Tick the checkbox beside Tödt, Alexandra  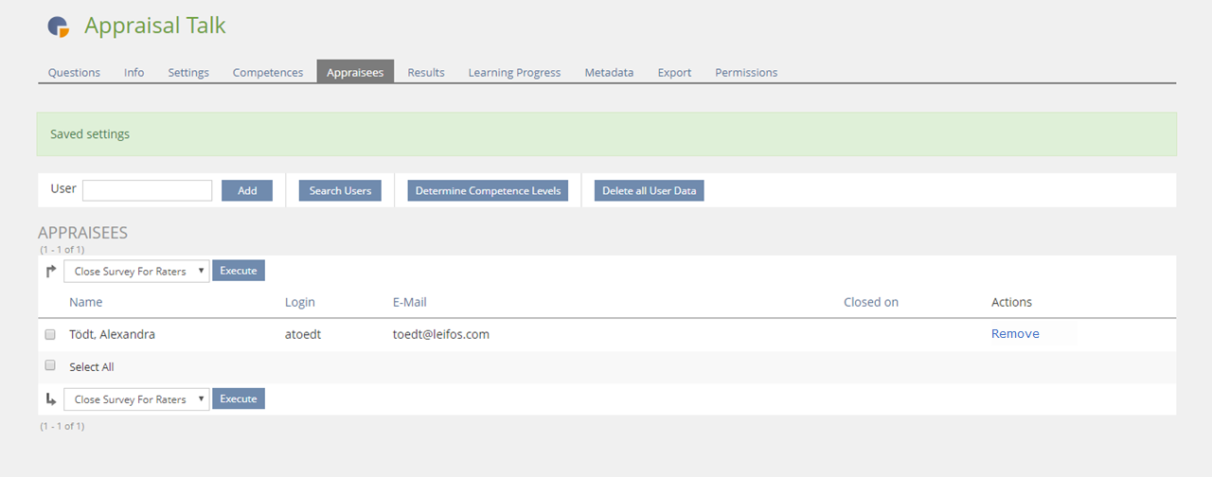50,334
